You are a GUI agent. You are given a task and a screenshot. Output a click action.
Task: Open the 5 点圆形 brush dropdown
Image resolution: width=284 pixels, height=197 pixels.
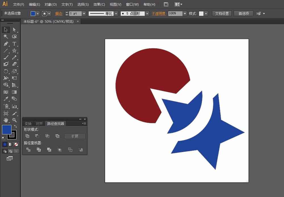(x=147, y=14)
